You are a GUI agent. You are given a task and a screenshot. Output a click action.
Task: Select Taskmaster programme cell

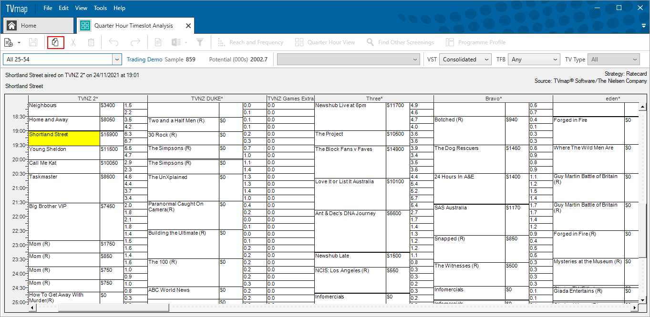point(64,188)
